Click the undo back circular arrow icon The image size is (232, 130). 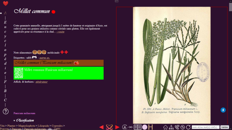183,127
